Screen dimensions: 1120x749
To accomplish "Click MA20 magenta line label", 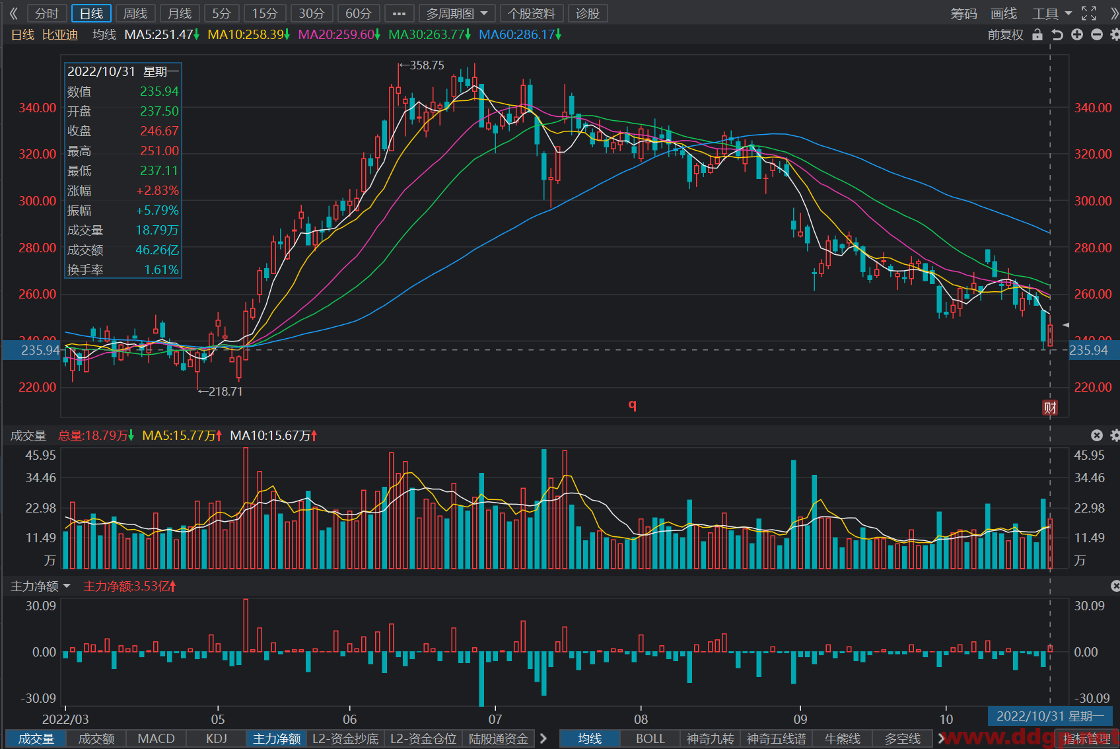I will 339,34.
